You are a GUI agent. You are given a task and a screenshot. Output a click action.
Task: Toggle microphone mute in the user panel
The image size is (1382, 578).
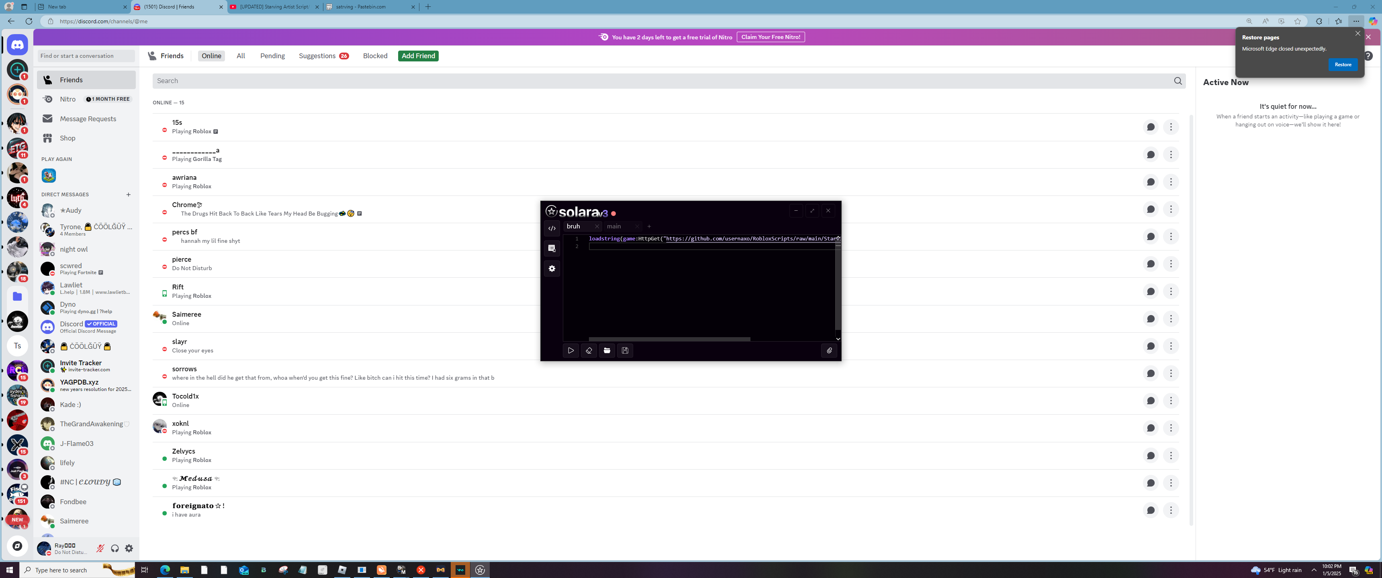(x=100, y=548)
